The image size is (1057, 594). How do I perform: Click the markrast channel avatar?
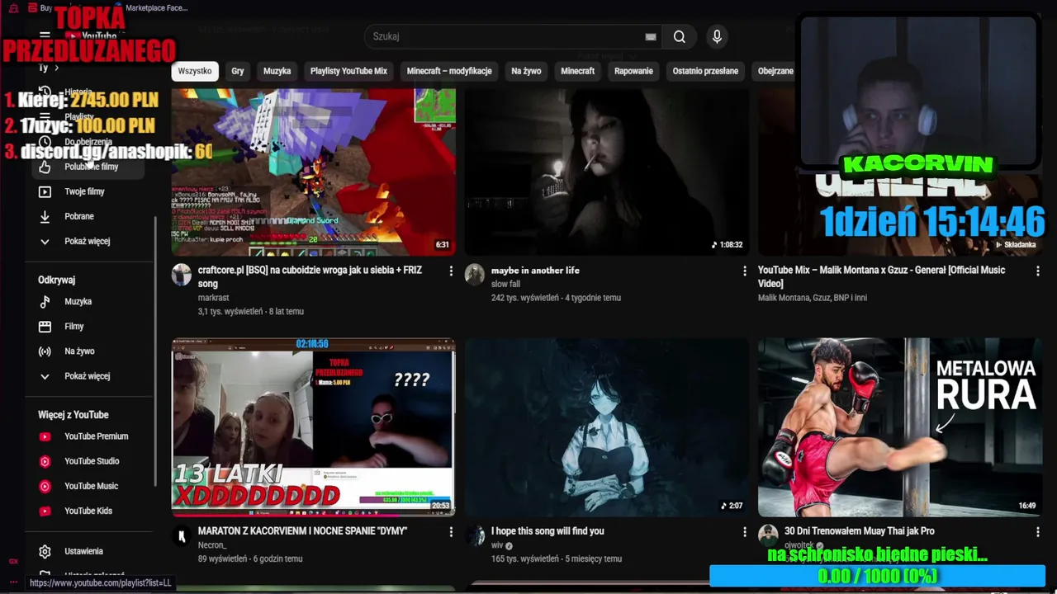pos(182,275)
